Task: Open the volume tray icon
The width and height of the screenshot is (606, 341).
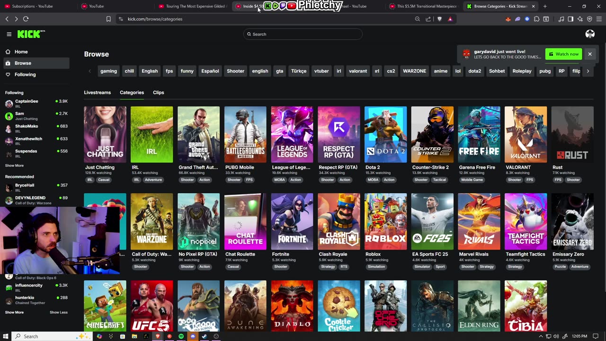Action: click(x=556, y=336)
